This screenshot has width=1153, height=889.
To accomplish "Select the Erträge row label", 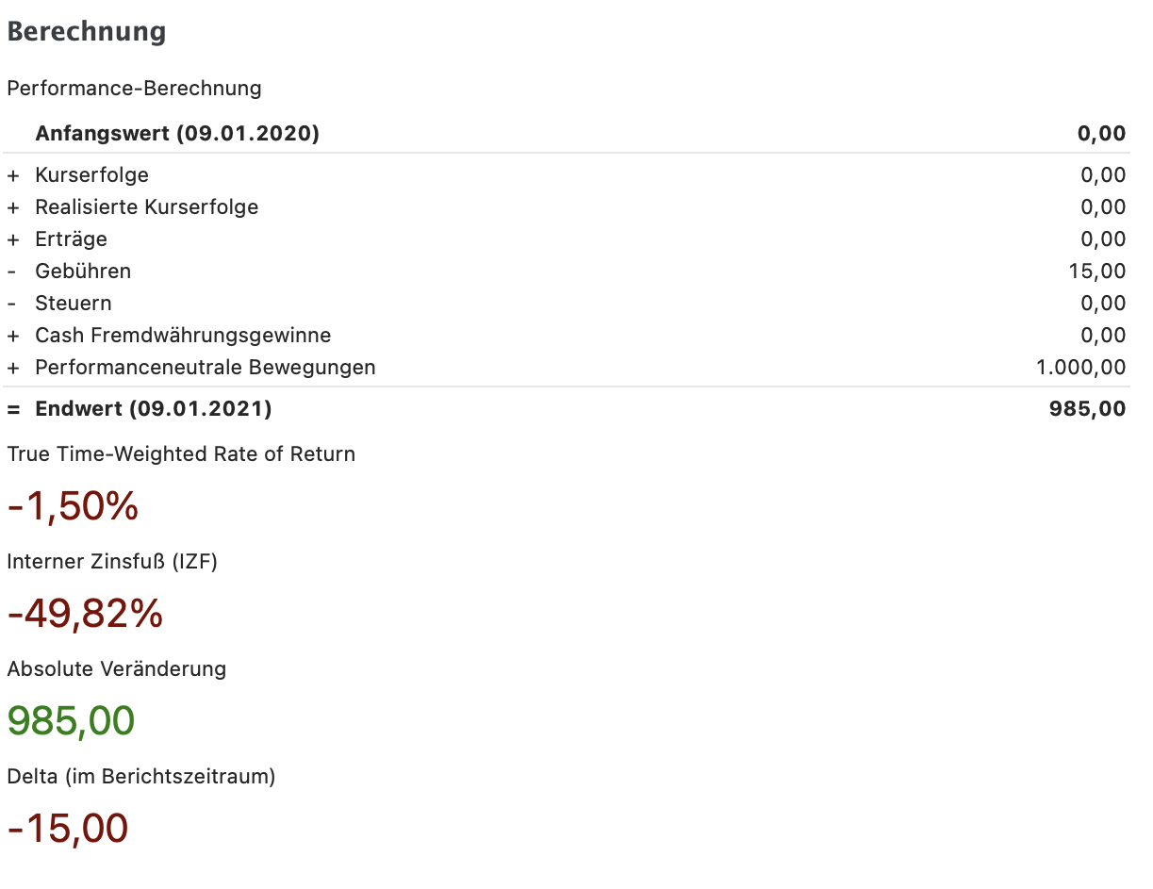I will 71,239.
